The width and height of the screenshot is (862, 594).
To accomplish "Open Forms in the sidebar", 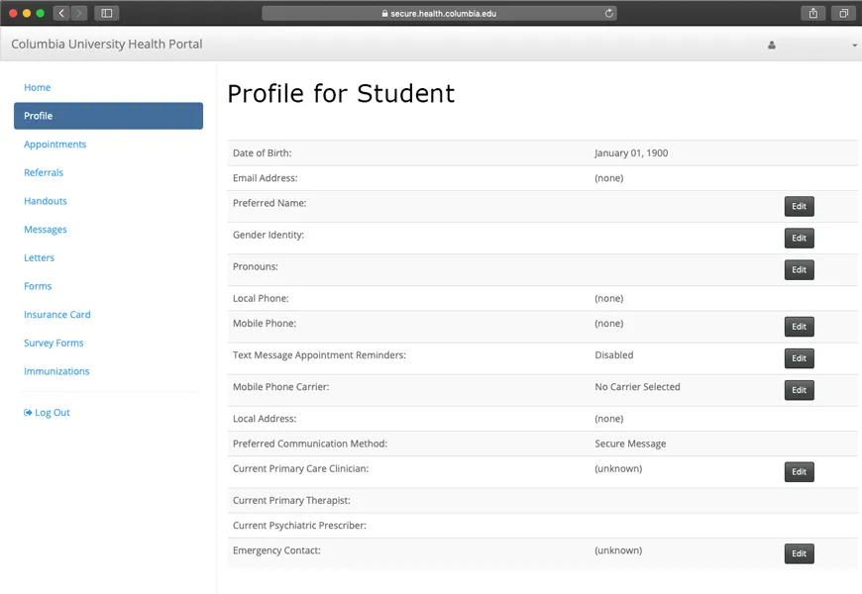I will point(38,286).
